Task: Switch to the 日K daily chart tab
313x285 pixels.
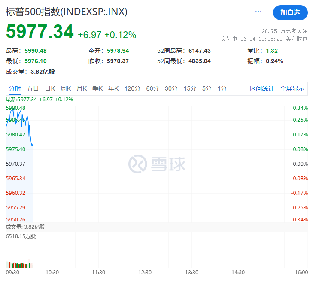Action: coord(50,88)
